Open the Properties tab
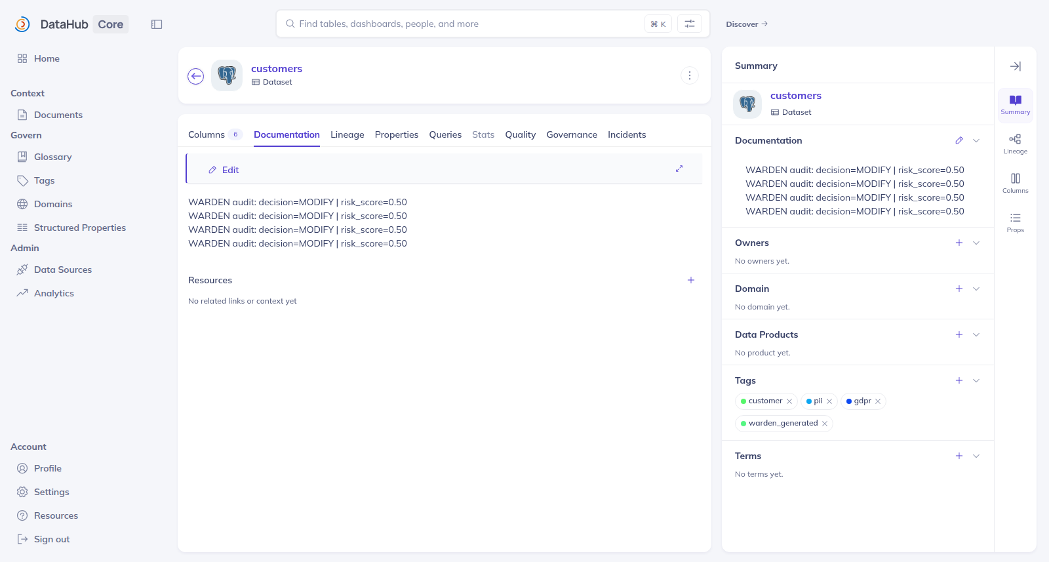The width and height of the screenshot is (1049, 562). click(397, 134)
